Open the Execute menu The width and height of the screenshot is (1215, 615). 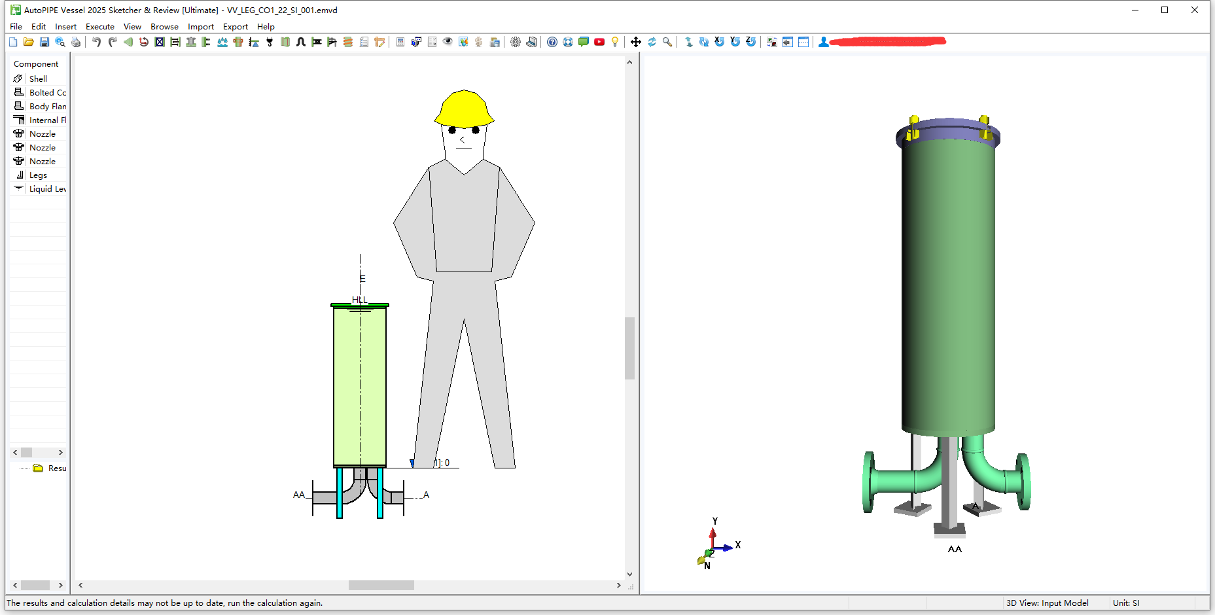pos(99,27)
